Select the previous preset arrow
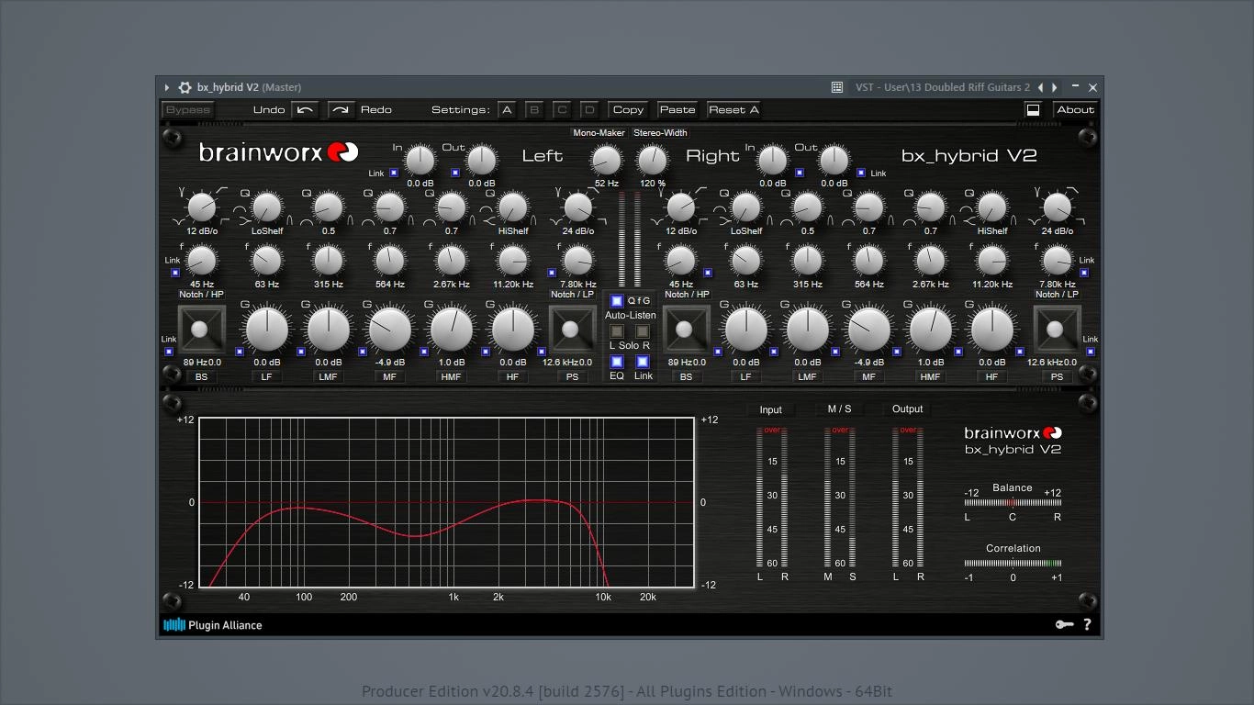Screen dimensions: 1254x705 pyautogui.click(x=1040, y=87)
